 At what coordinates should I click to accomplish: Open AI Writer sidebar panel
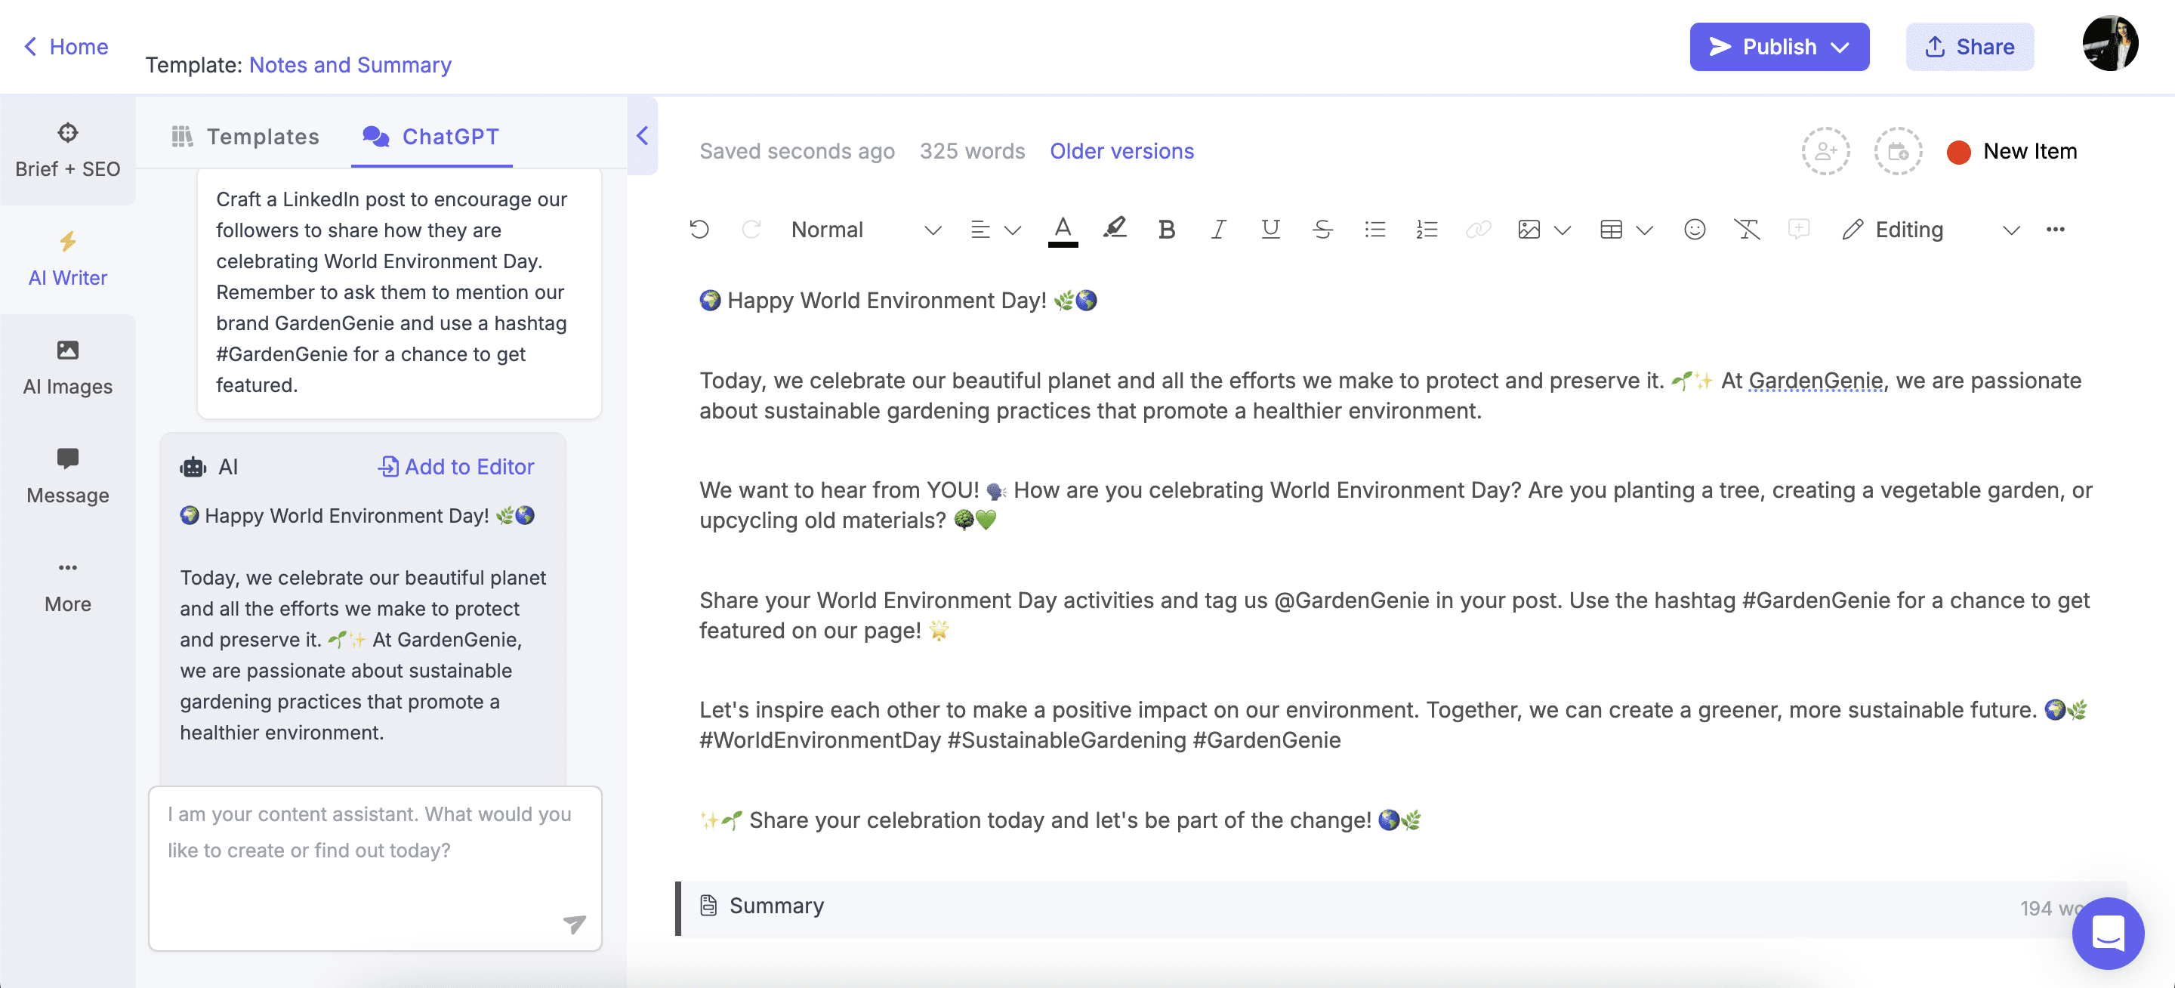67,259
